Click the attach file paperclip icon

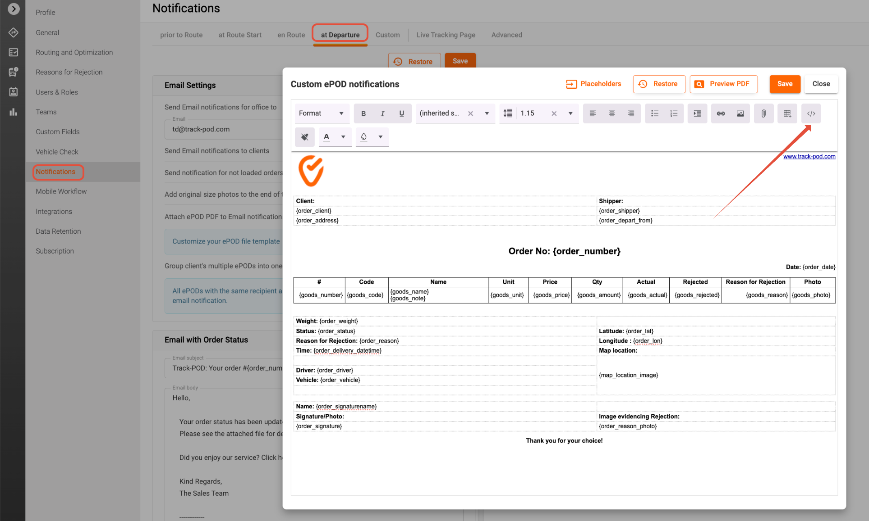click(763, 113)
